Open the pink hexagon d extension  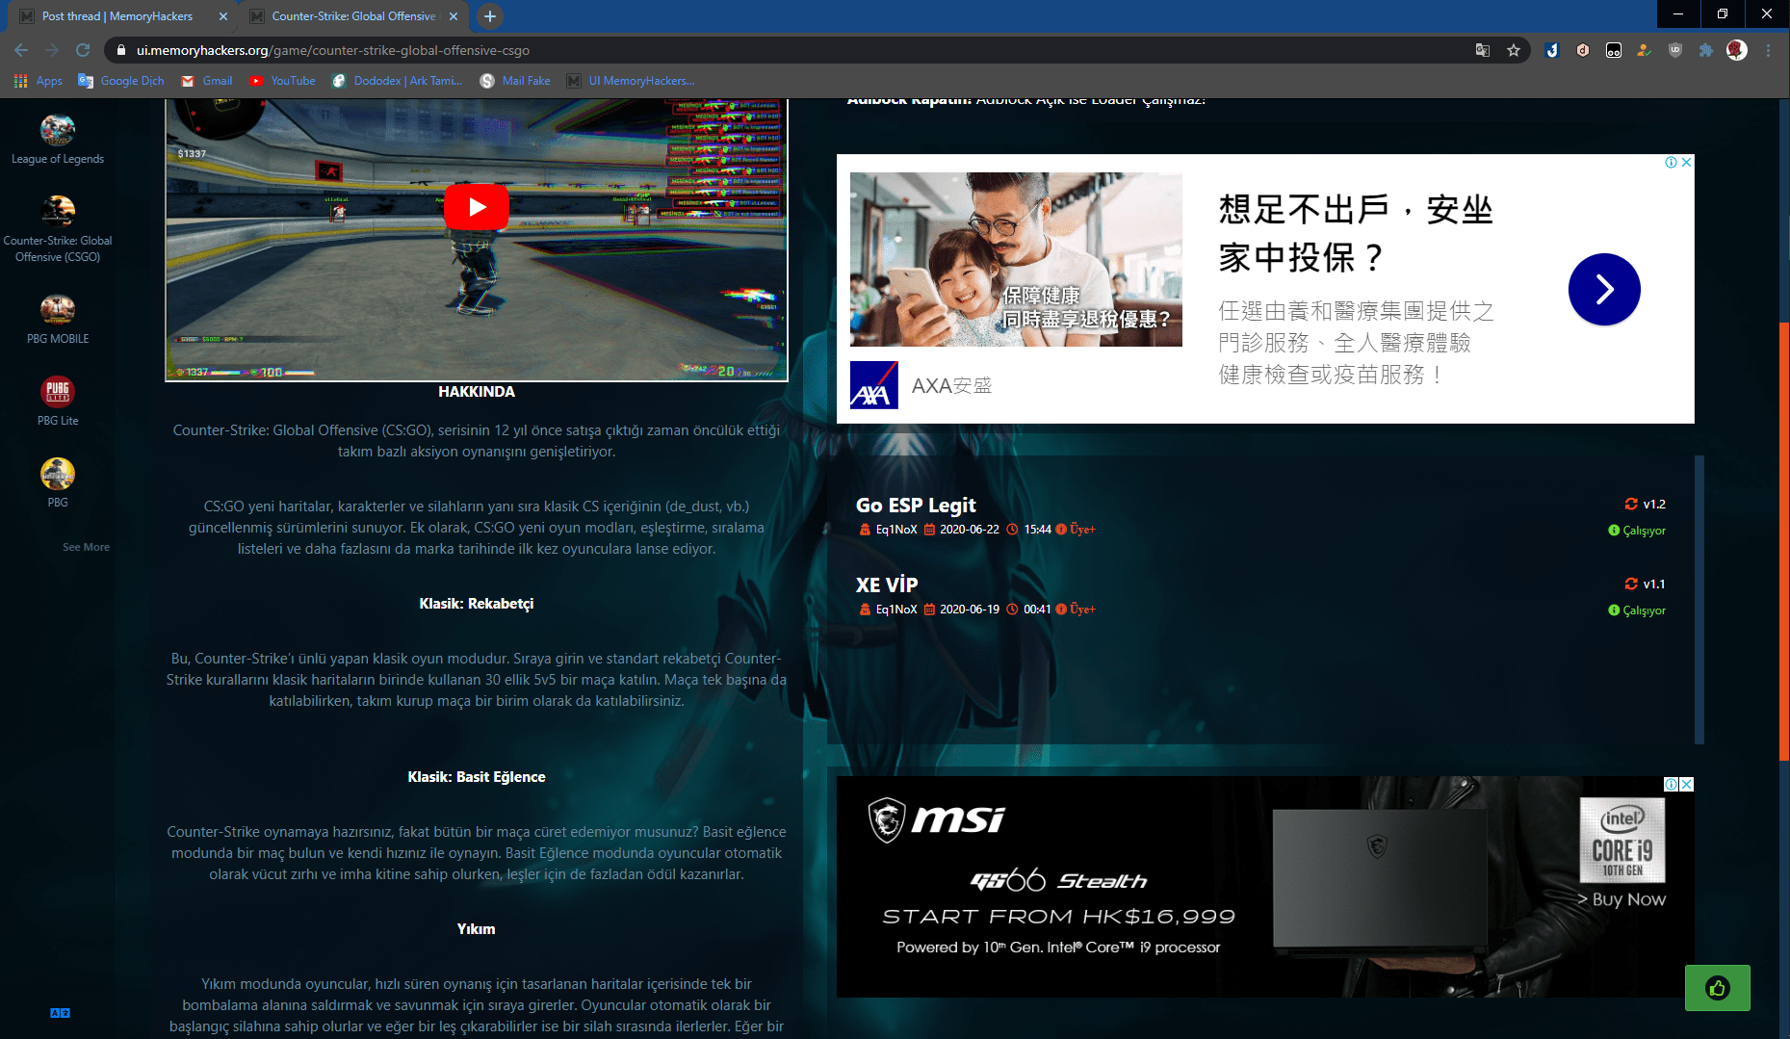click(1583, 50)
